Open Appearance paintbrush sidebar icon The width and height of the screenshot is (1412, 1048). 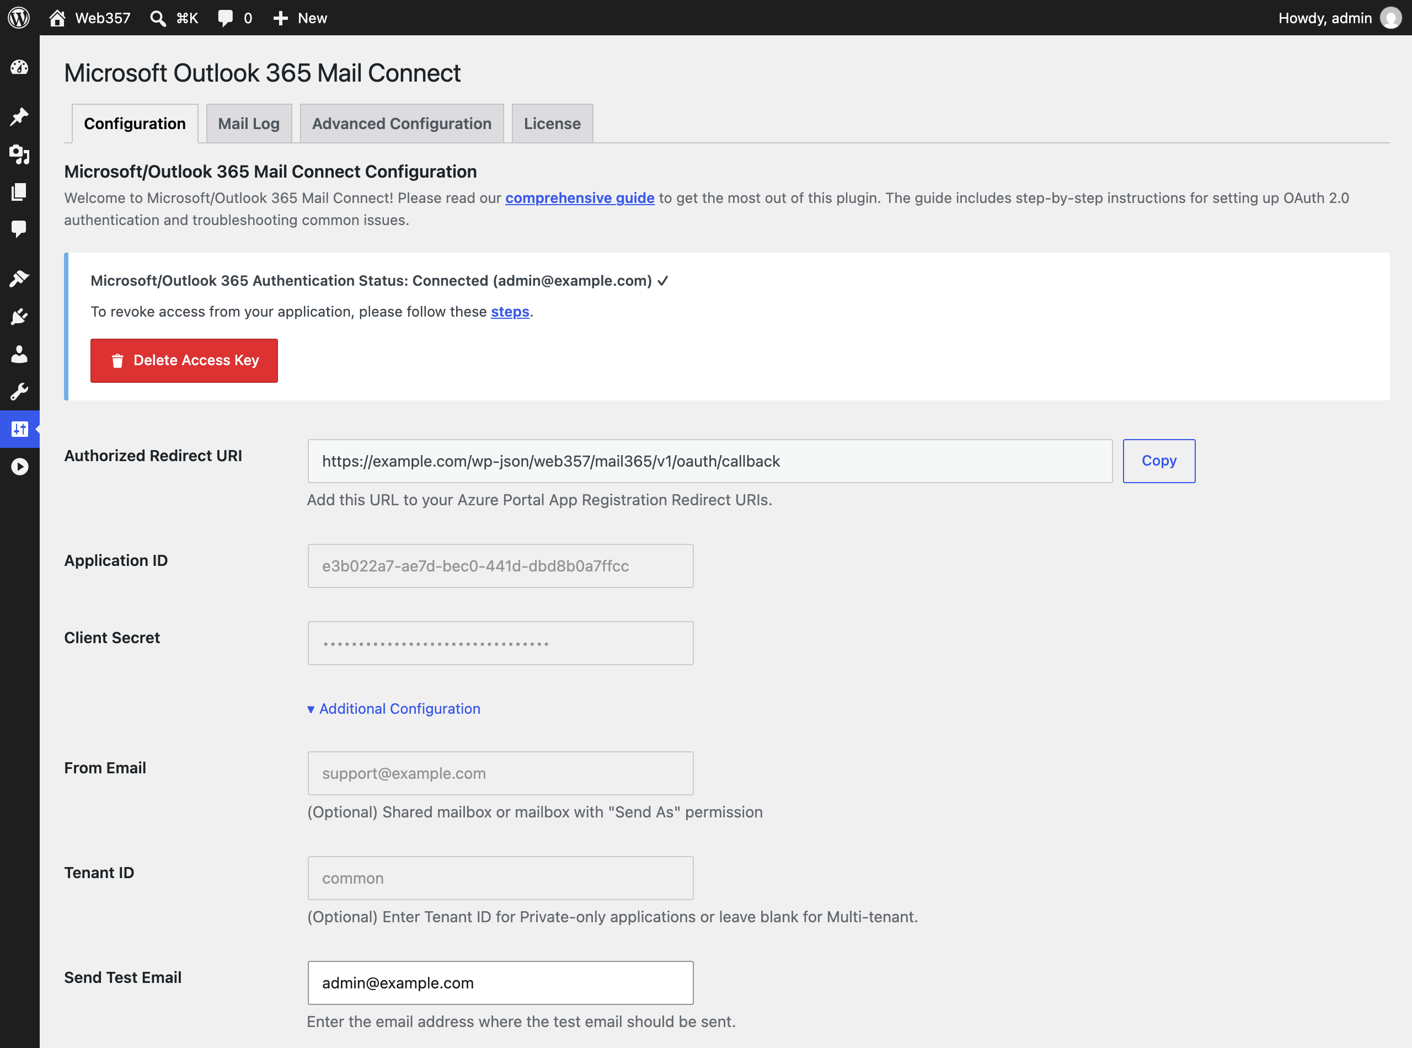19,279
